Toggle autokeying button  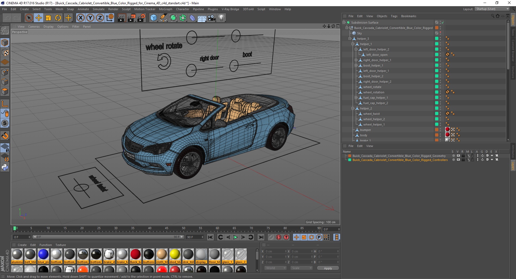[279, 237]
